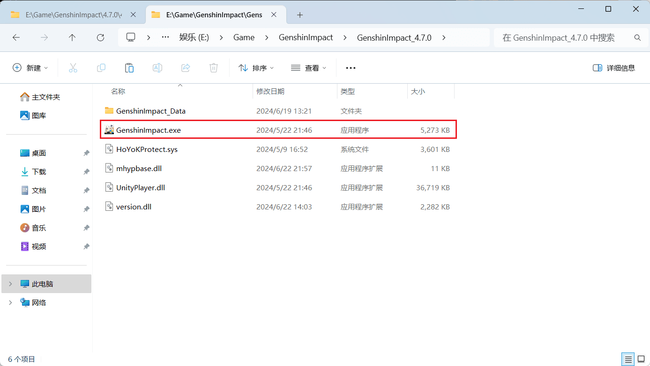The height and width of the screenshot is (366, 650).
Task: Click the Share icon in toolbar
Action: coord(186,68)
